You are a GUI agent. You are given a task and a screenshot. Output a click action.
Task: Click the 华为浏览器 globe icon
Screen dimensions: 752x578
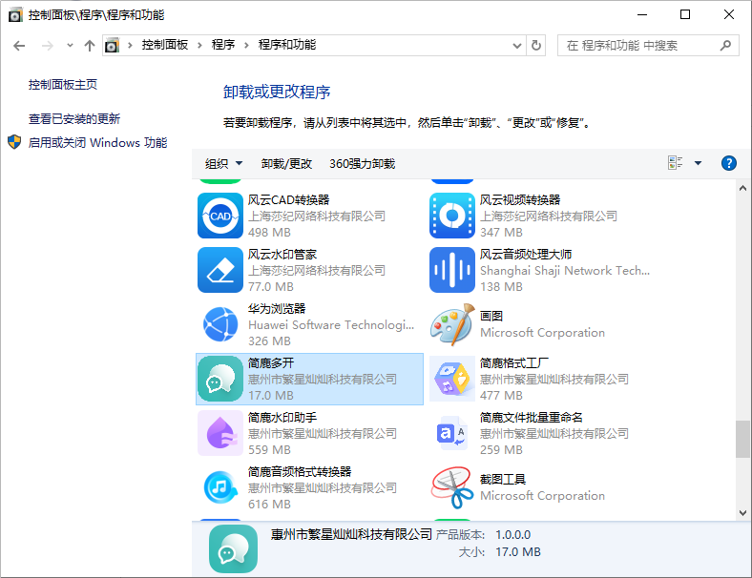coord(220,324)
